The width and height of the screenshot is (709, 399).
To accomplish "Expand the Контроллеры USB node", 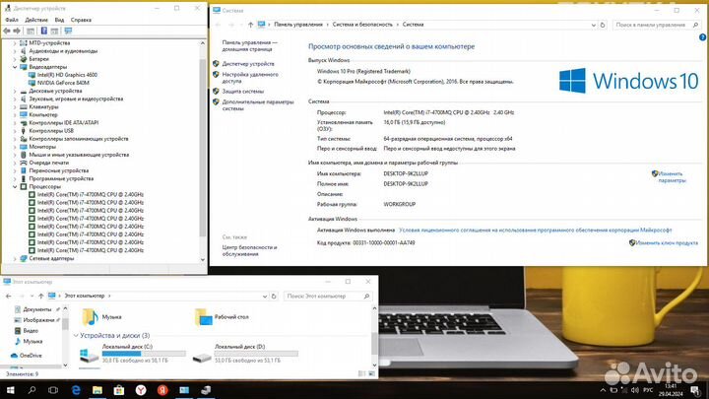I will [15, 131].
